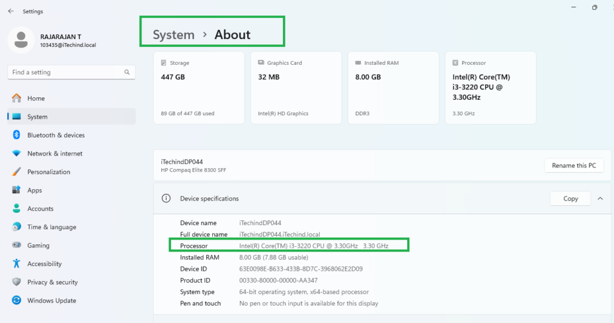Click the Privacy shield icon
614x323 pixels.
point(16,282)
